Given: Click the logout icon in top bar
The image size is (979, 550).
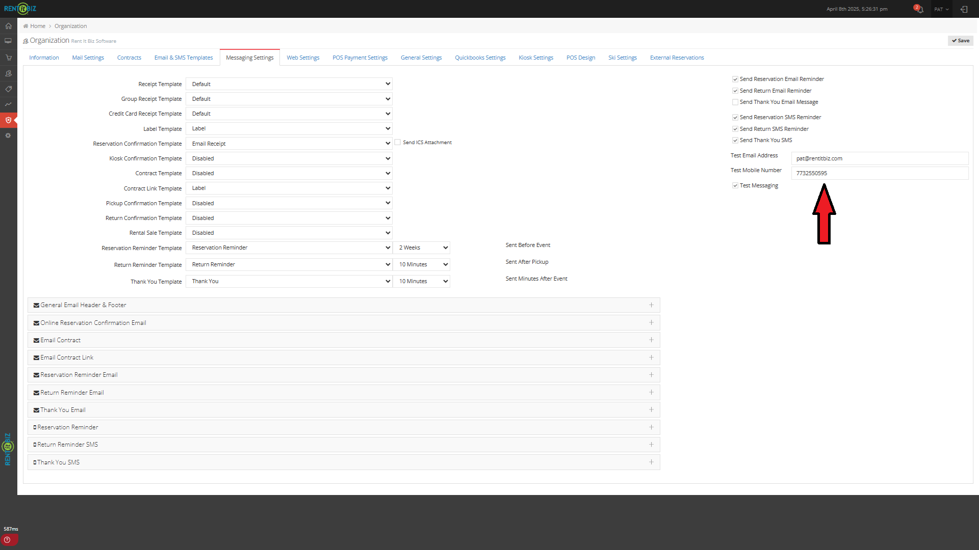Looking at the screenshot, I should pos(964,9).
